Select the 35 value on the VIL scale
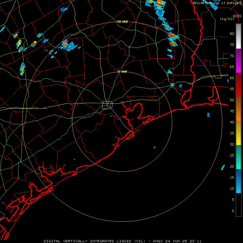Viewport: 243px width, 243px height. click(x=232, y=133)
